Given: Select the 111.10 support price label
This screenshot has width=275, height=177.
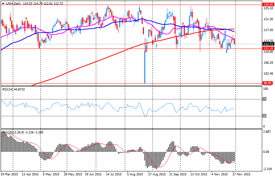Looking at the screenshot, I should pos(268,48).
